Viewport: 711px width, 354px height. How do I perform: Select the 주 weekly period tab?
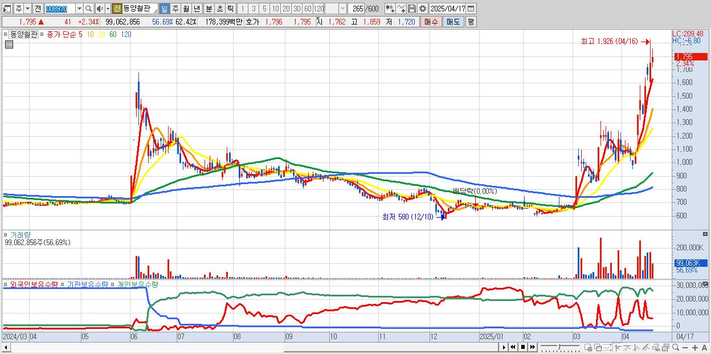pos(175,9)
